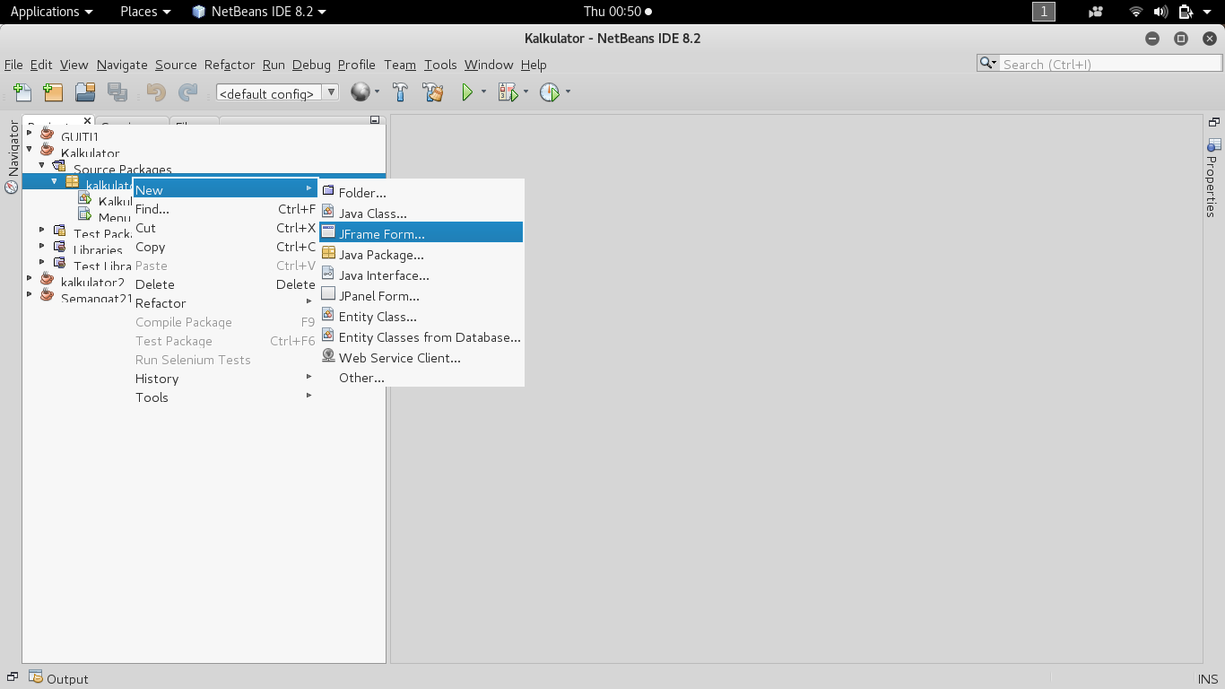Click the New Project toolbar icon

tap(53, 92)
